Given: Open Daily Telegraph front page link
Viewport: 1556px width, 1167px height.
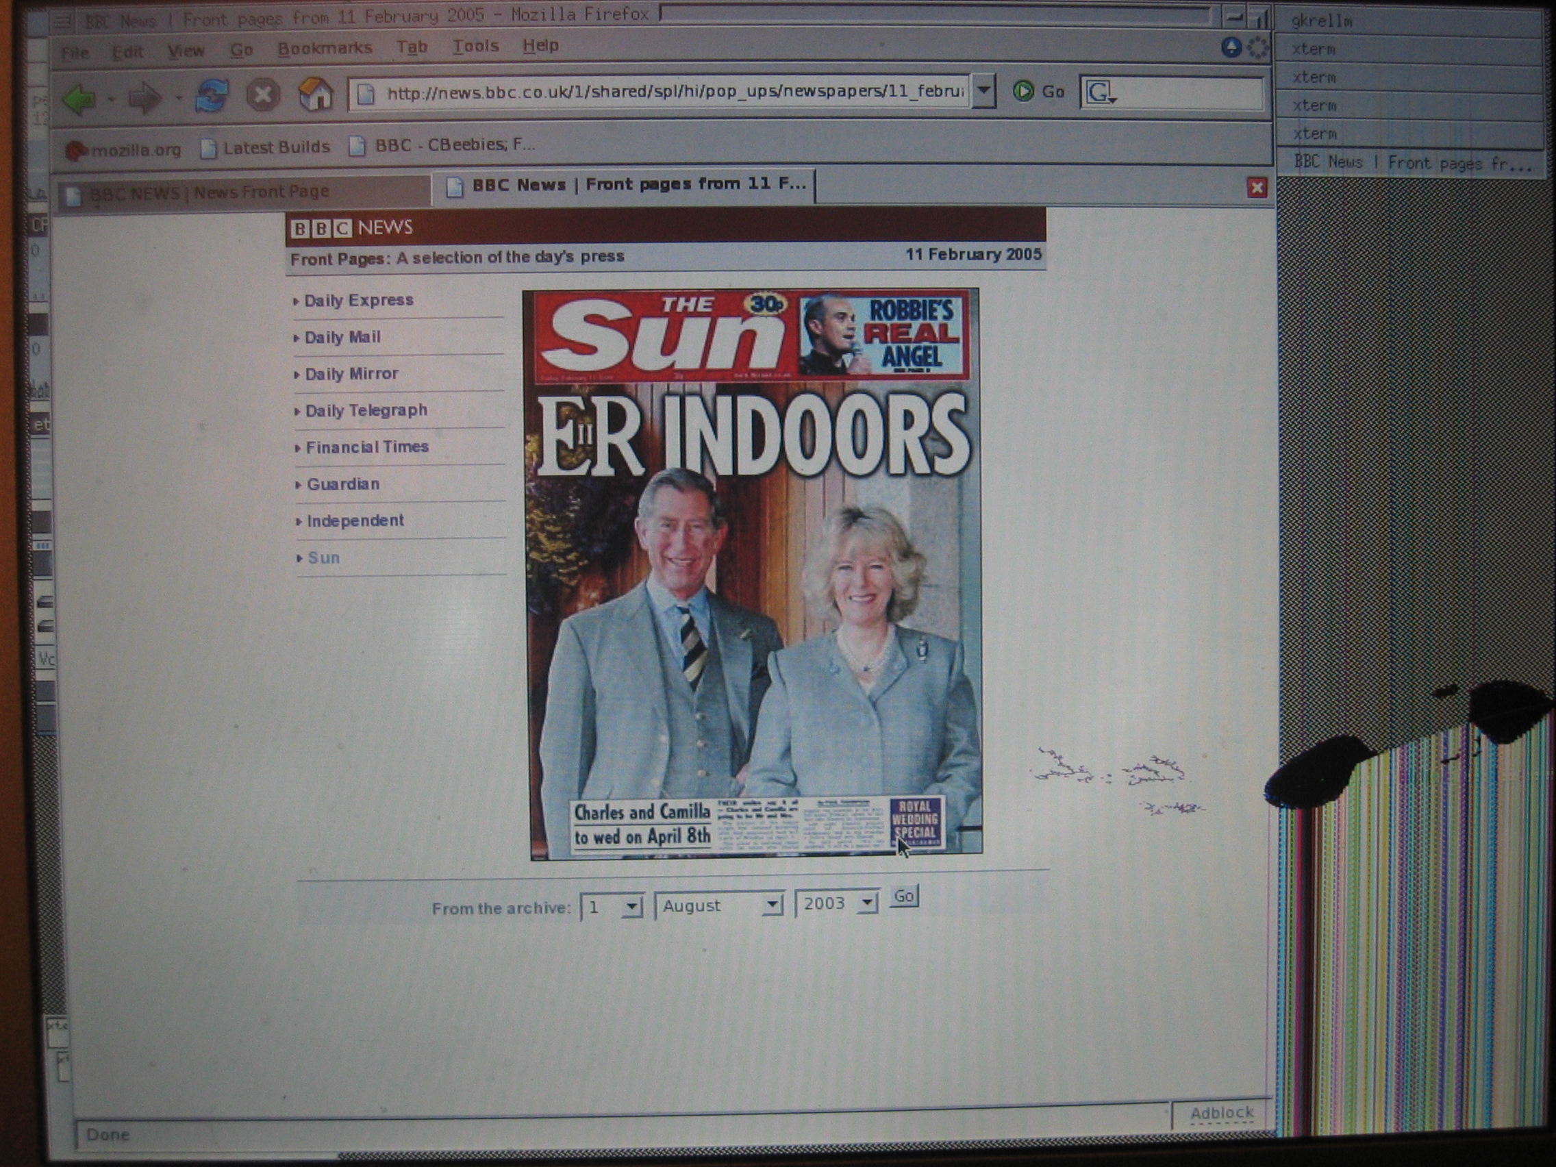Looking at the screenshot, I should pos(366,411).
